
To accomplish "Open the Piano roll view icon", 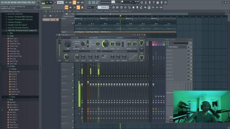I will [118, 7].
